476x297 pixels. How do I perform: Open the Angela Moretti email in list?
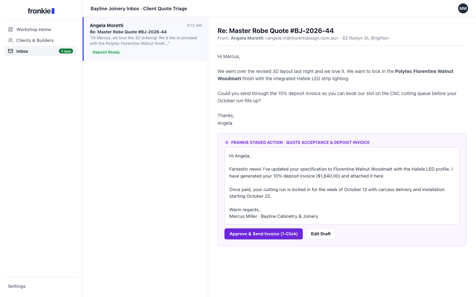pos(145,39)
